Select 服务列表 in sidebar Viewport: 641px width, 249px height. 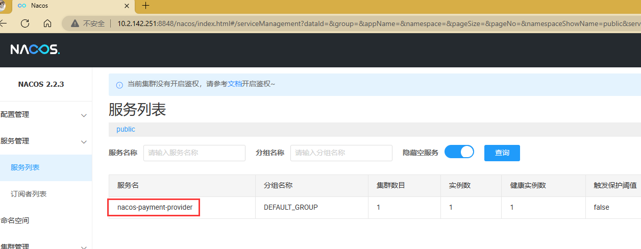[x=46, y=167]
